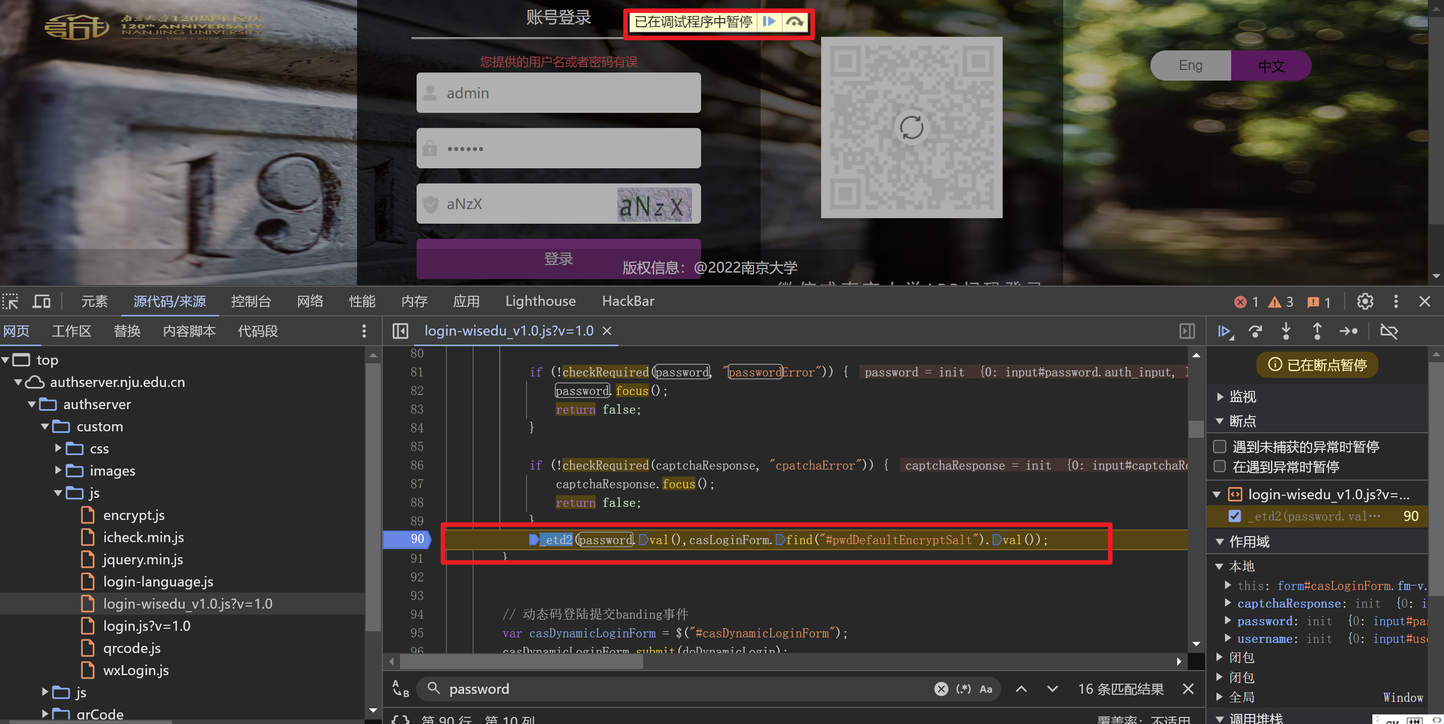The image size is (1444, 724).
Task: Switch to Lighthouse tab
Action: click(x=540, y=301)
